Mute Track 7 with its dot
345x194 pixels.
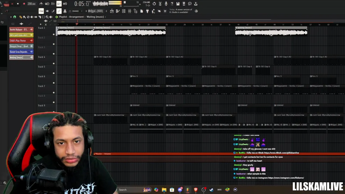[x=54, y=92]
